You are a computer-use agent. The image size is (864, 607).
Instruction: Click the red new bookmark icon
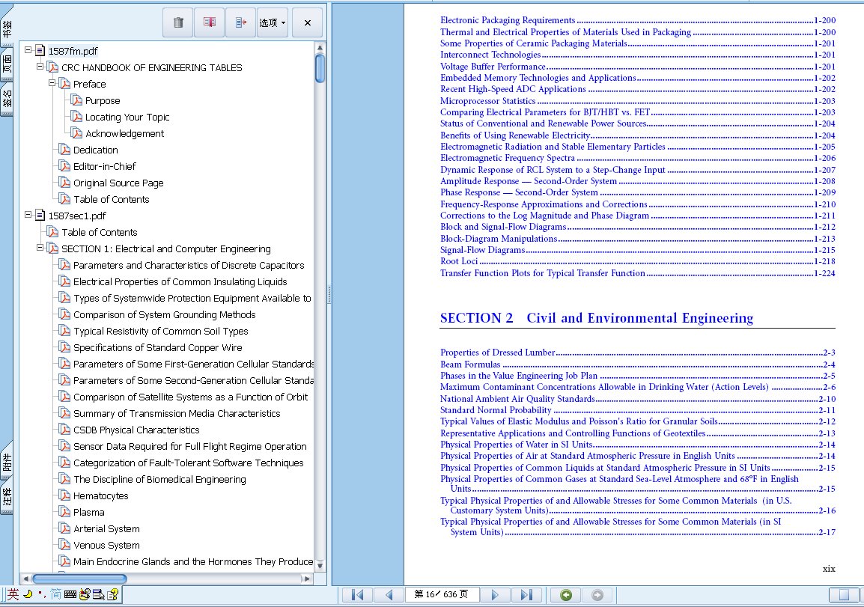click(x=210, y=22)
